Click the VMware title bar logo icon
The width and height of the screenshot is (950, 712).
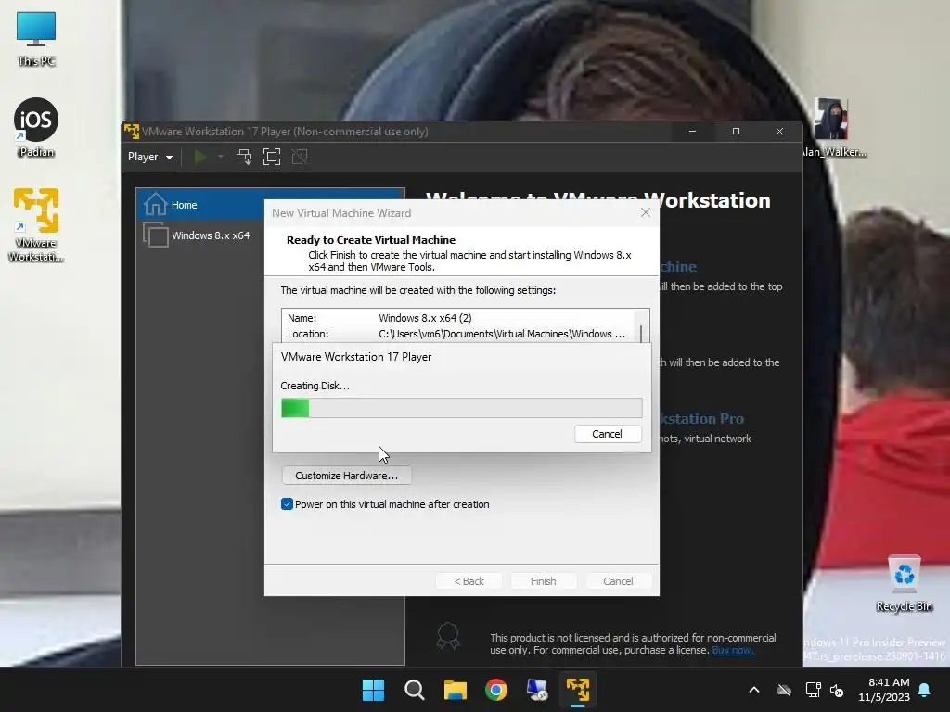(x=132, y=132)
